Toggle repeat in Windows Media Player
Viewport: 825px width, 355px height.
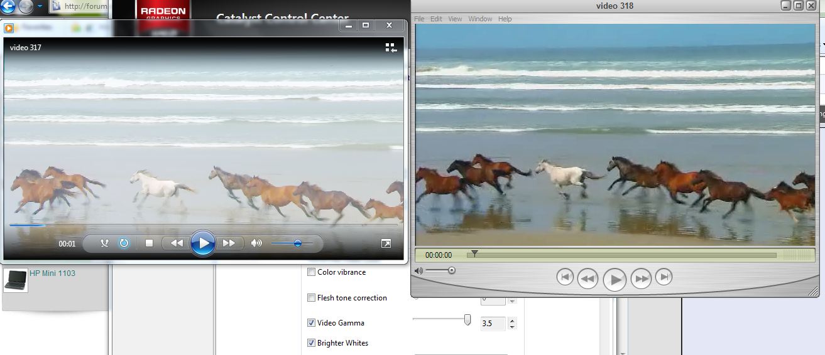click(124, 243)
